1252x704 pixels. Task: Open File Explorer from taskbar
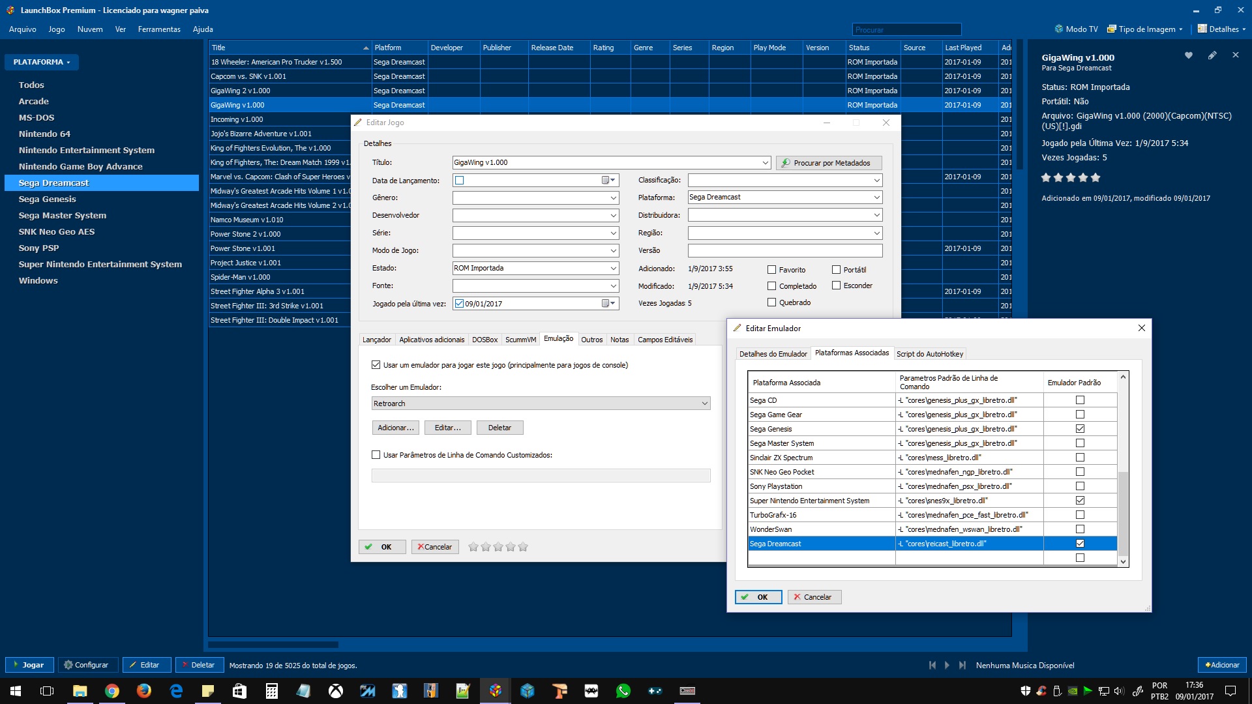(80, 691)
